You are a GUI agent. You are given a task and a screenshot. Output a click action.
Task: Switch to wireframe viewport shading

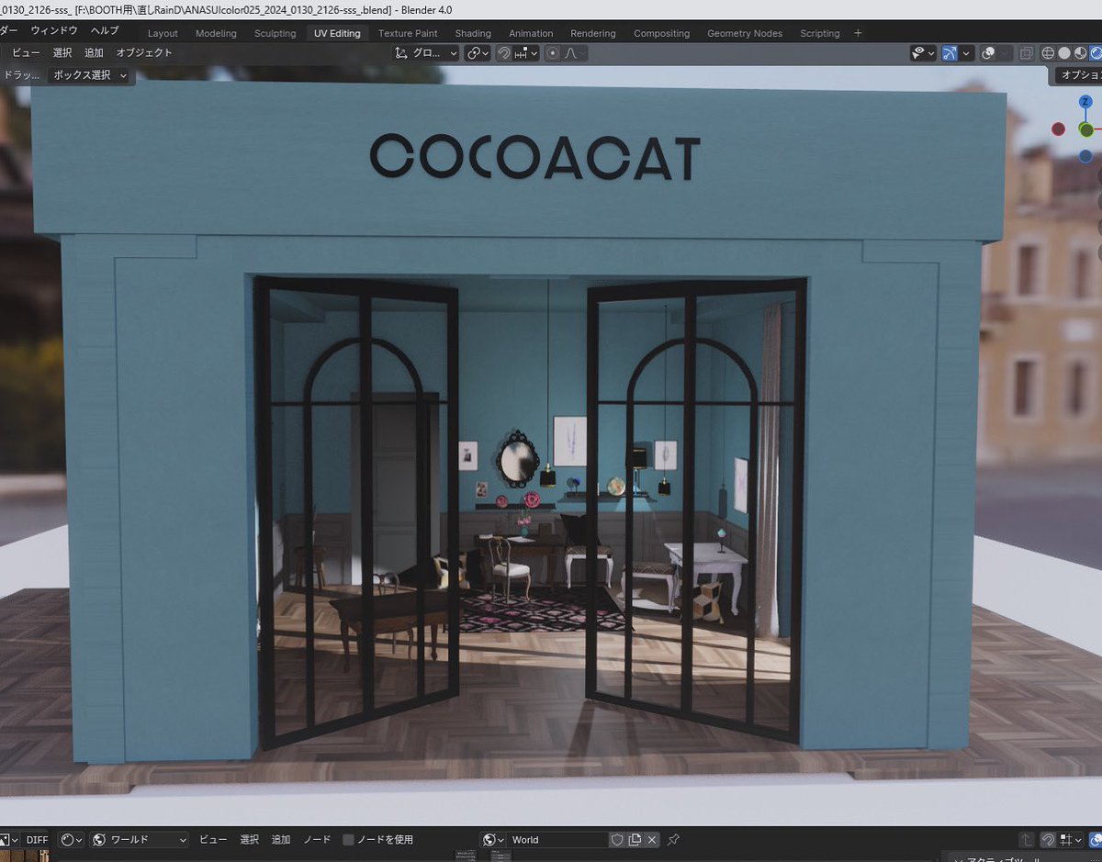coord(1048,53)
